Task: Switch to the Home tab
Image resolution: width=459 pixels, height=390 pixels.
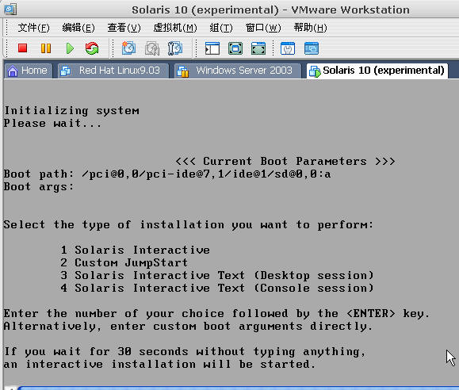Action: click(x=28, y=71)
